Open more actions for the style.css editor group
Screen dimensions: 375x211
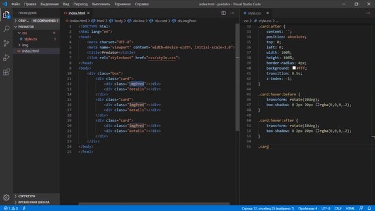[x=368, y=13]
